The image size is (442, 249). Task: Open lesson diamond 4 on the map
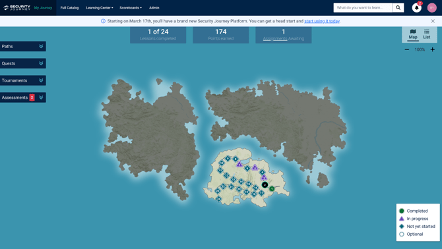[262, 172]
